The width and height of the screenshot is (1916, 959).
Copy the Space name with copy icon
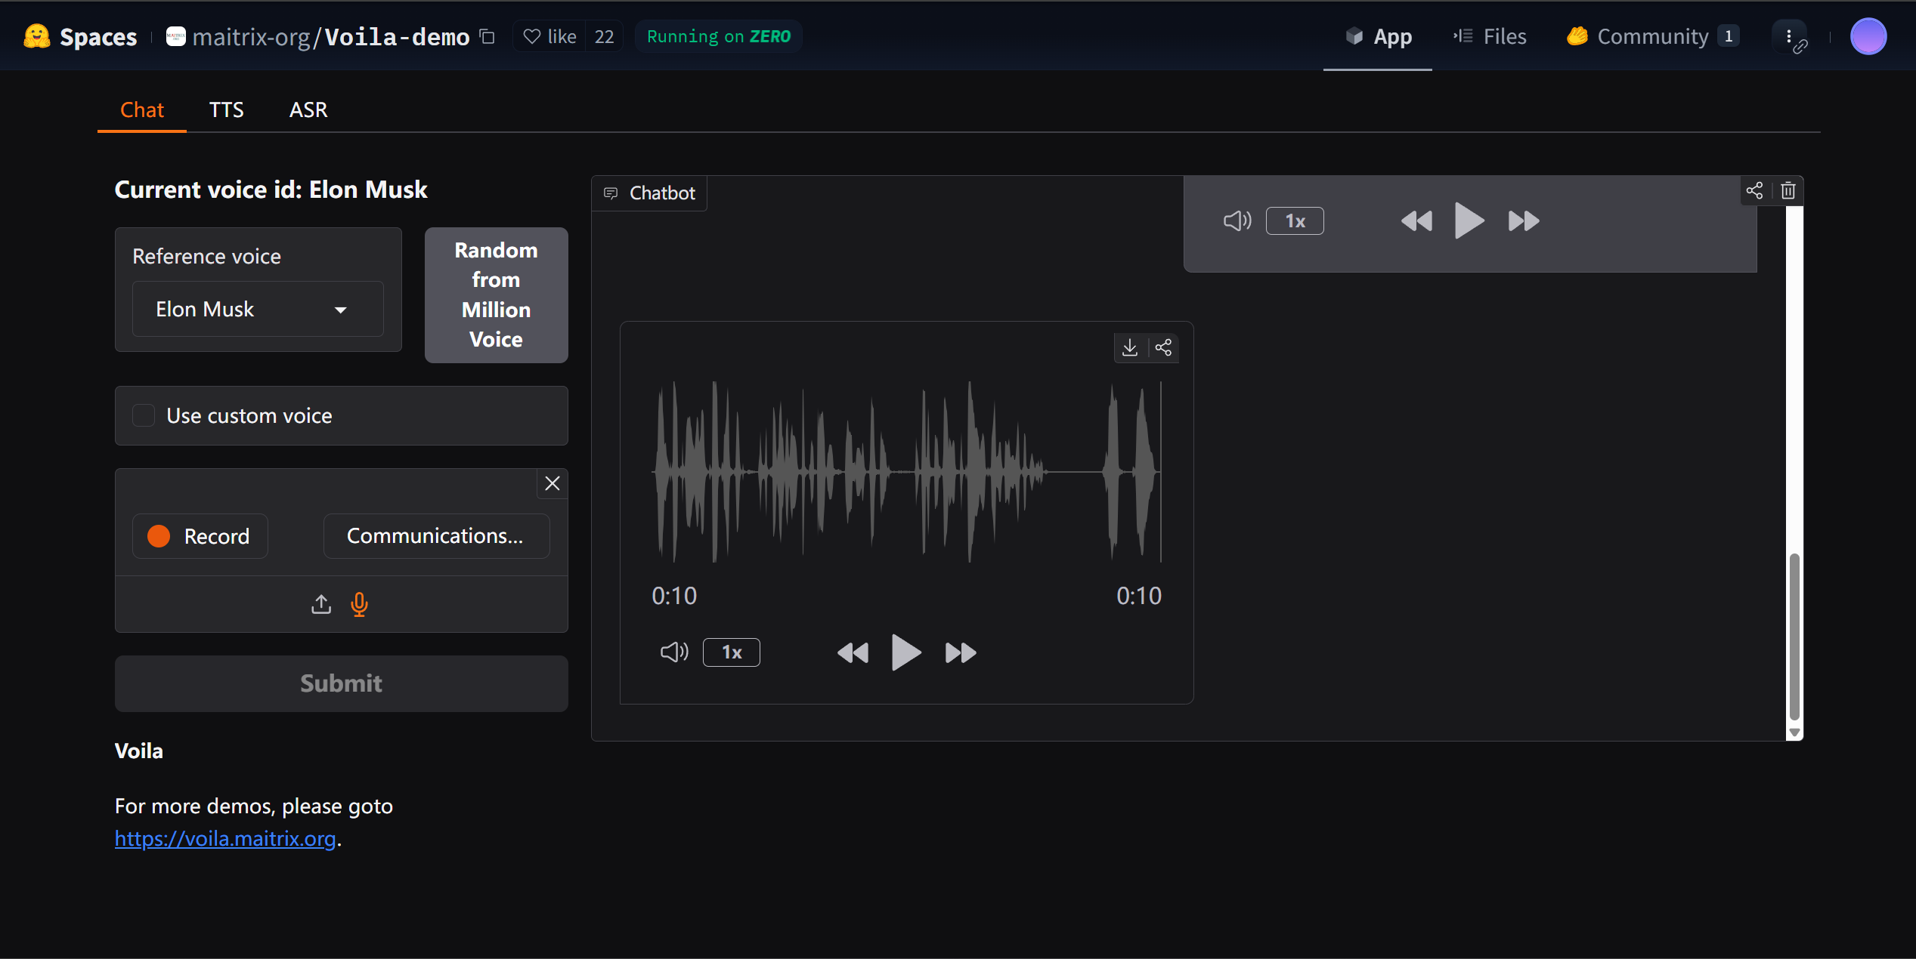(488, 36)
